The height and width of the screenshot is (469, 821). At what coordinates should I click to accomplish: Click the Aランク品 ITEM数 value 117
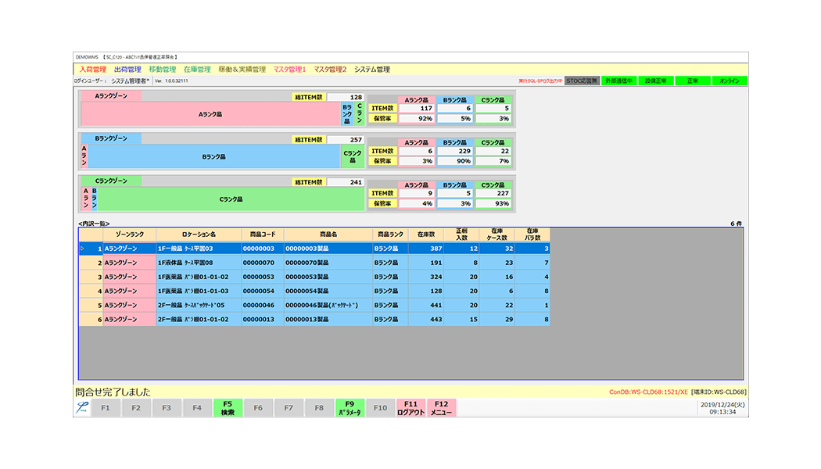tap(416, 109)
